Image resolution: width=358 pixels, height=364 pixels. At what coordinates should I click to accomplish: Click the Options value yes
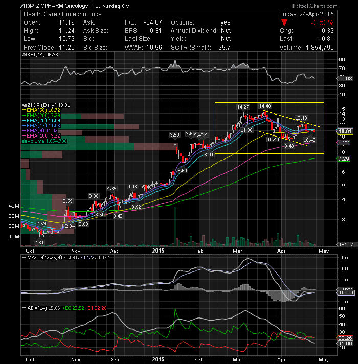pos(226,22)
